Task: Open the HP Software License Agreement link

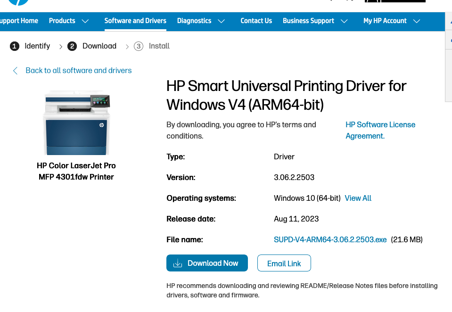Action: (x=380, y=130)
